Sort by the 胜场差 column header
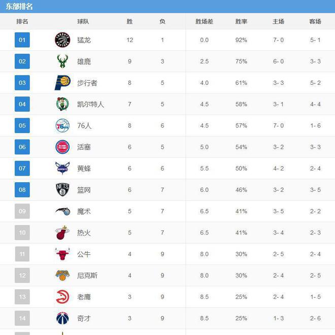This screenshot has height=335, width=335. click(x=204, y=21)
